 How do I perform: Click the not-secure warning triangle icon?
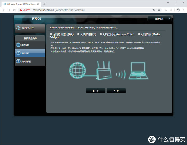tap(21, 10)
